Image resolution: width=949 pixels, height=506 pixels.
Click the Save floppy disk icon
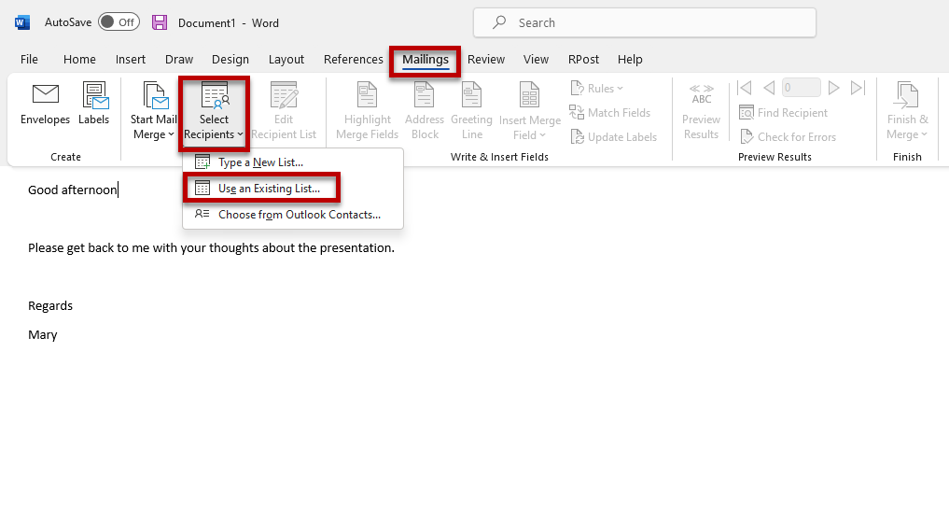[x=160, y=22]
